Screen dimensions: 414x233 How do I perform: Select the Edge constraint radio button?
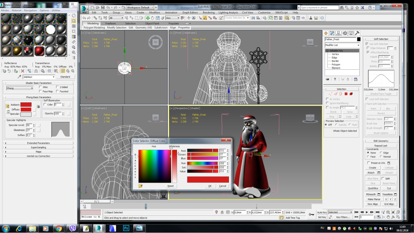click(x=381, y=153)
